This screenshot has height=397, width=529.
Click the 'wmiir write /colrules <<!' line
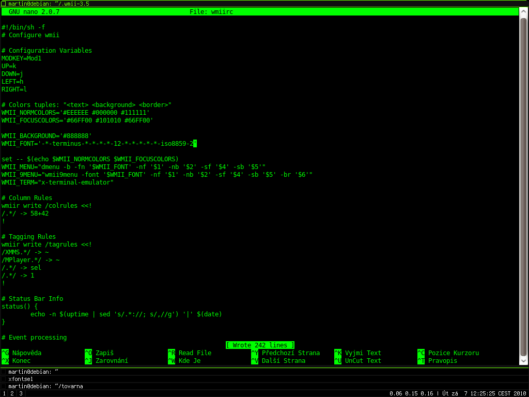(x=46, y=206)
